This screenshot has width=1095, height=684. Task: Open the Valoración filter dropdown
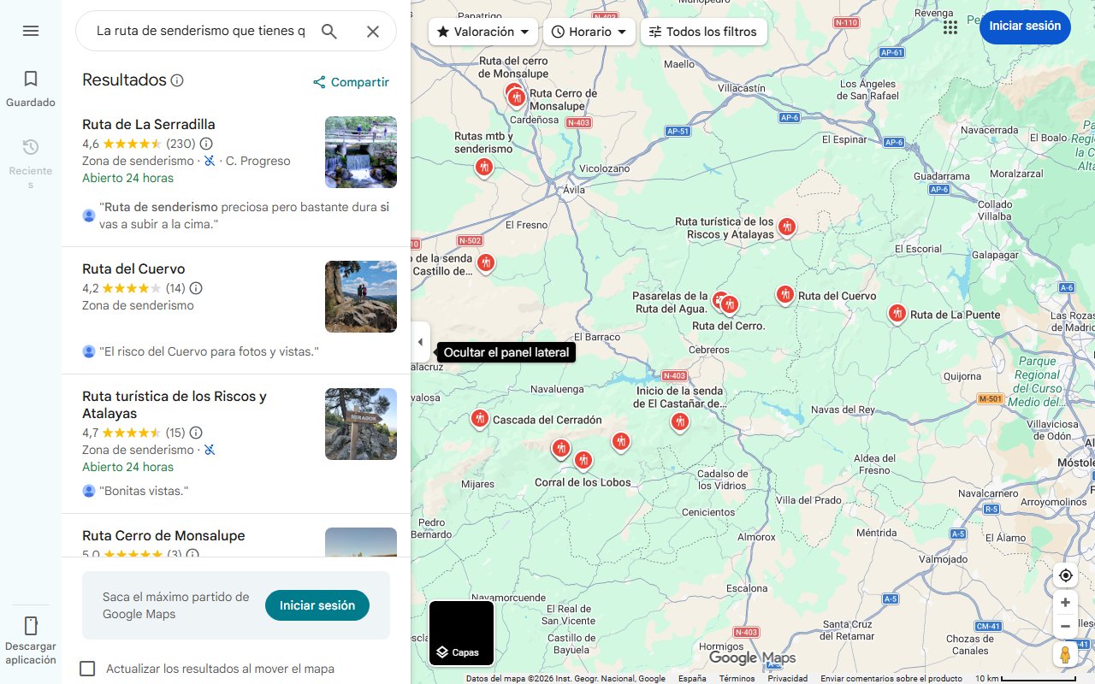point(482,31)
